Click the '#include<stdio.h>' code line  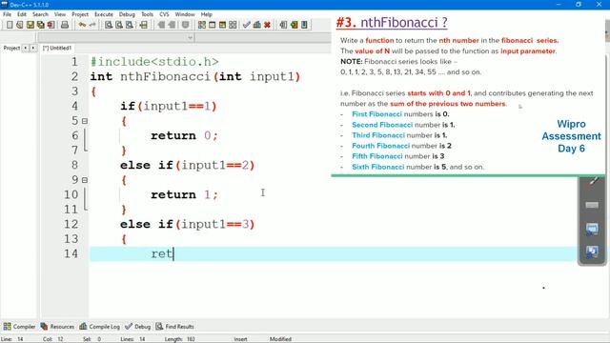pos(154,62)
